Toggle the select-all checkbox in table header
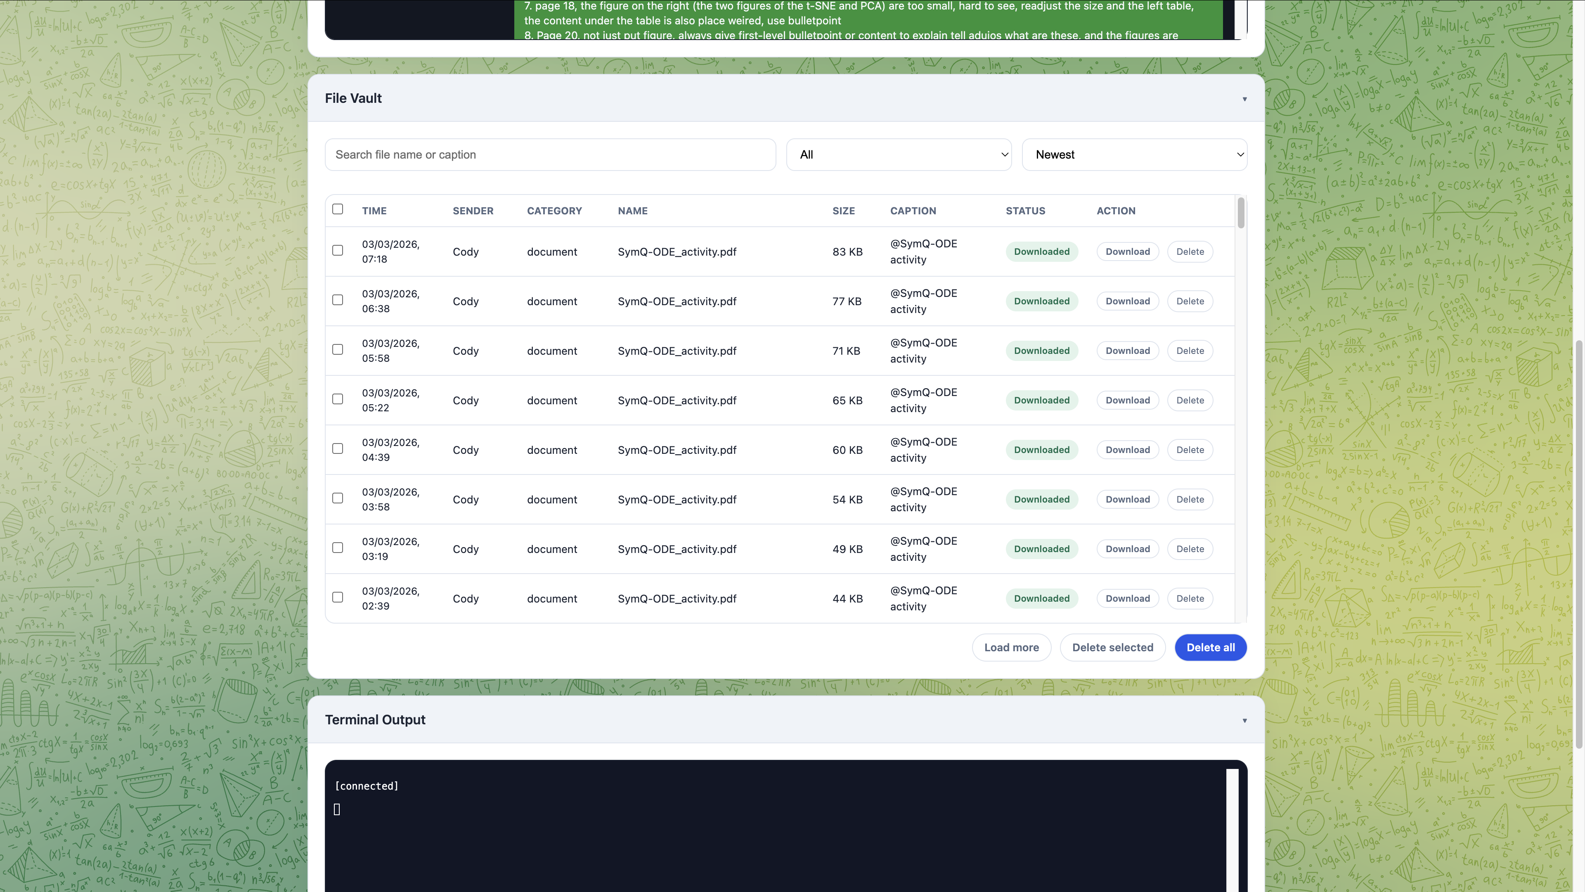Screen dimensions: 1585x892 coord(338,209)
